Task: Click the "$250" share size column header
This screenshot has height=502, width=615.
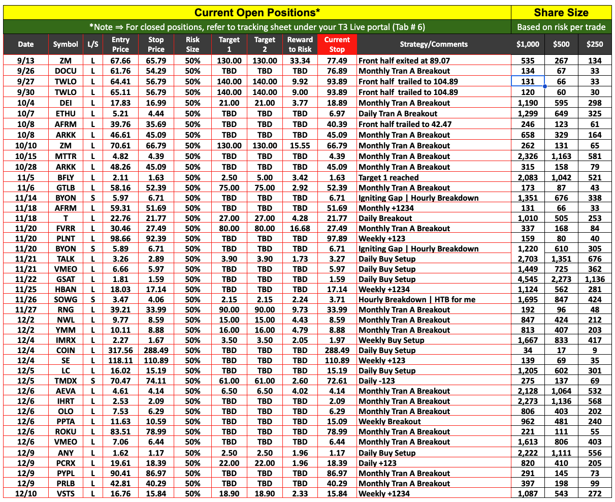Action: point(595,45)
